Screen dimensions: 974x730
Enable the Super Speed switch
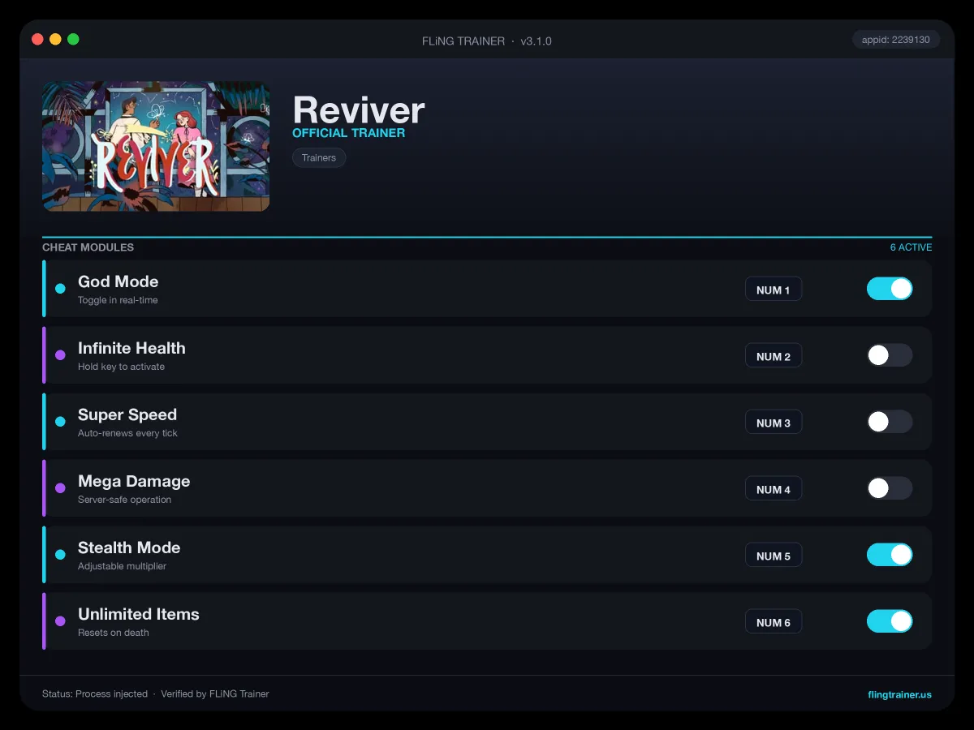[890, 422]
